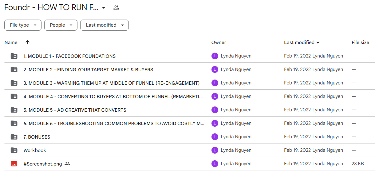Select 6. MODULE 6 - TROUBLESHOOTING COMMON PROBLEMS
The height and width of the screenshot is (175, 375).
(x=114, y=124)
